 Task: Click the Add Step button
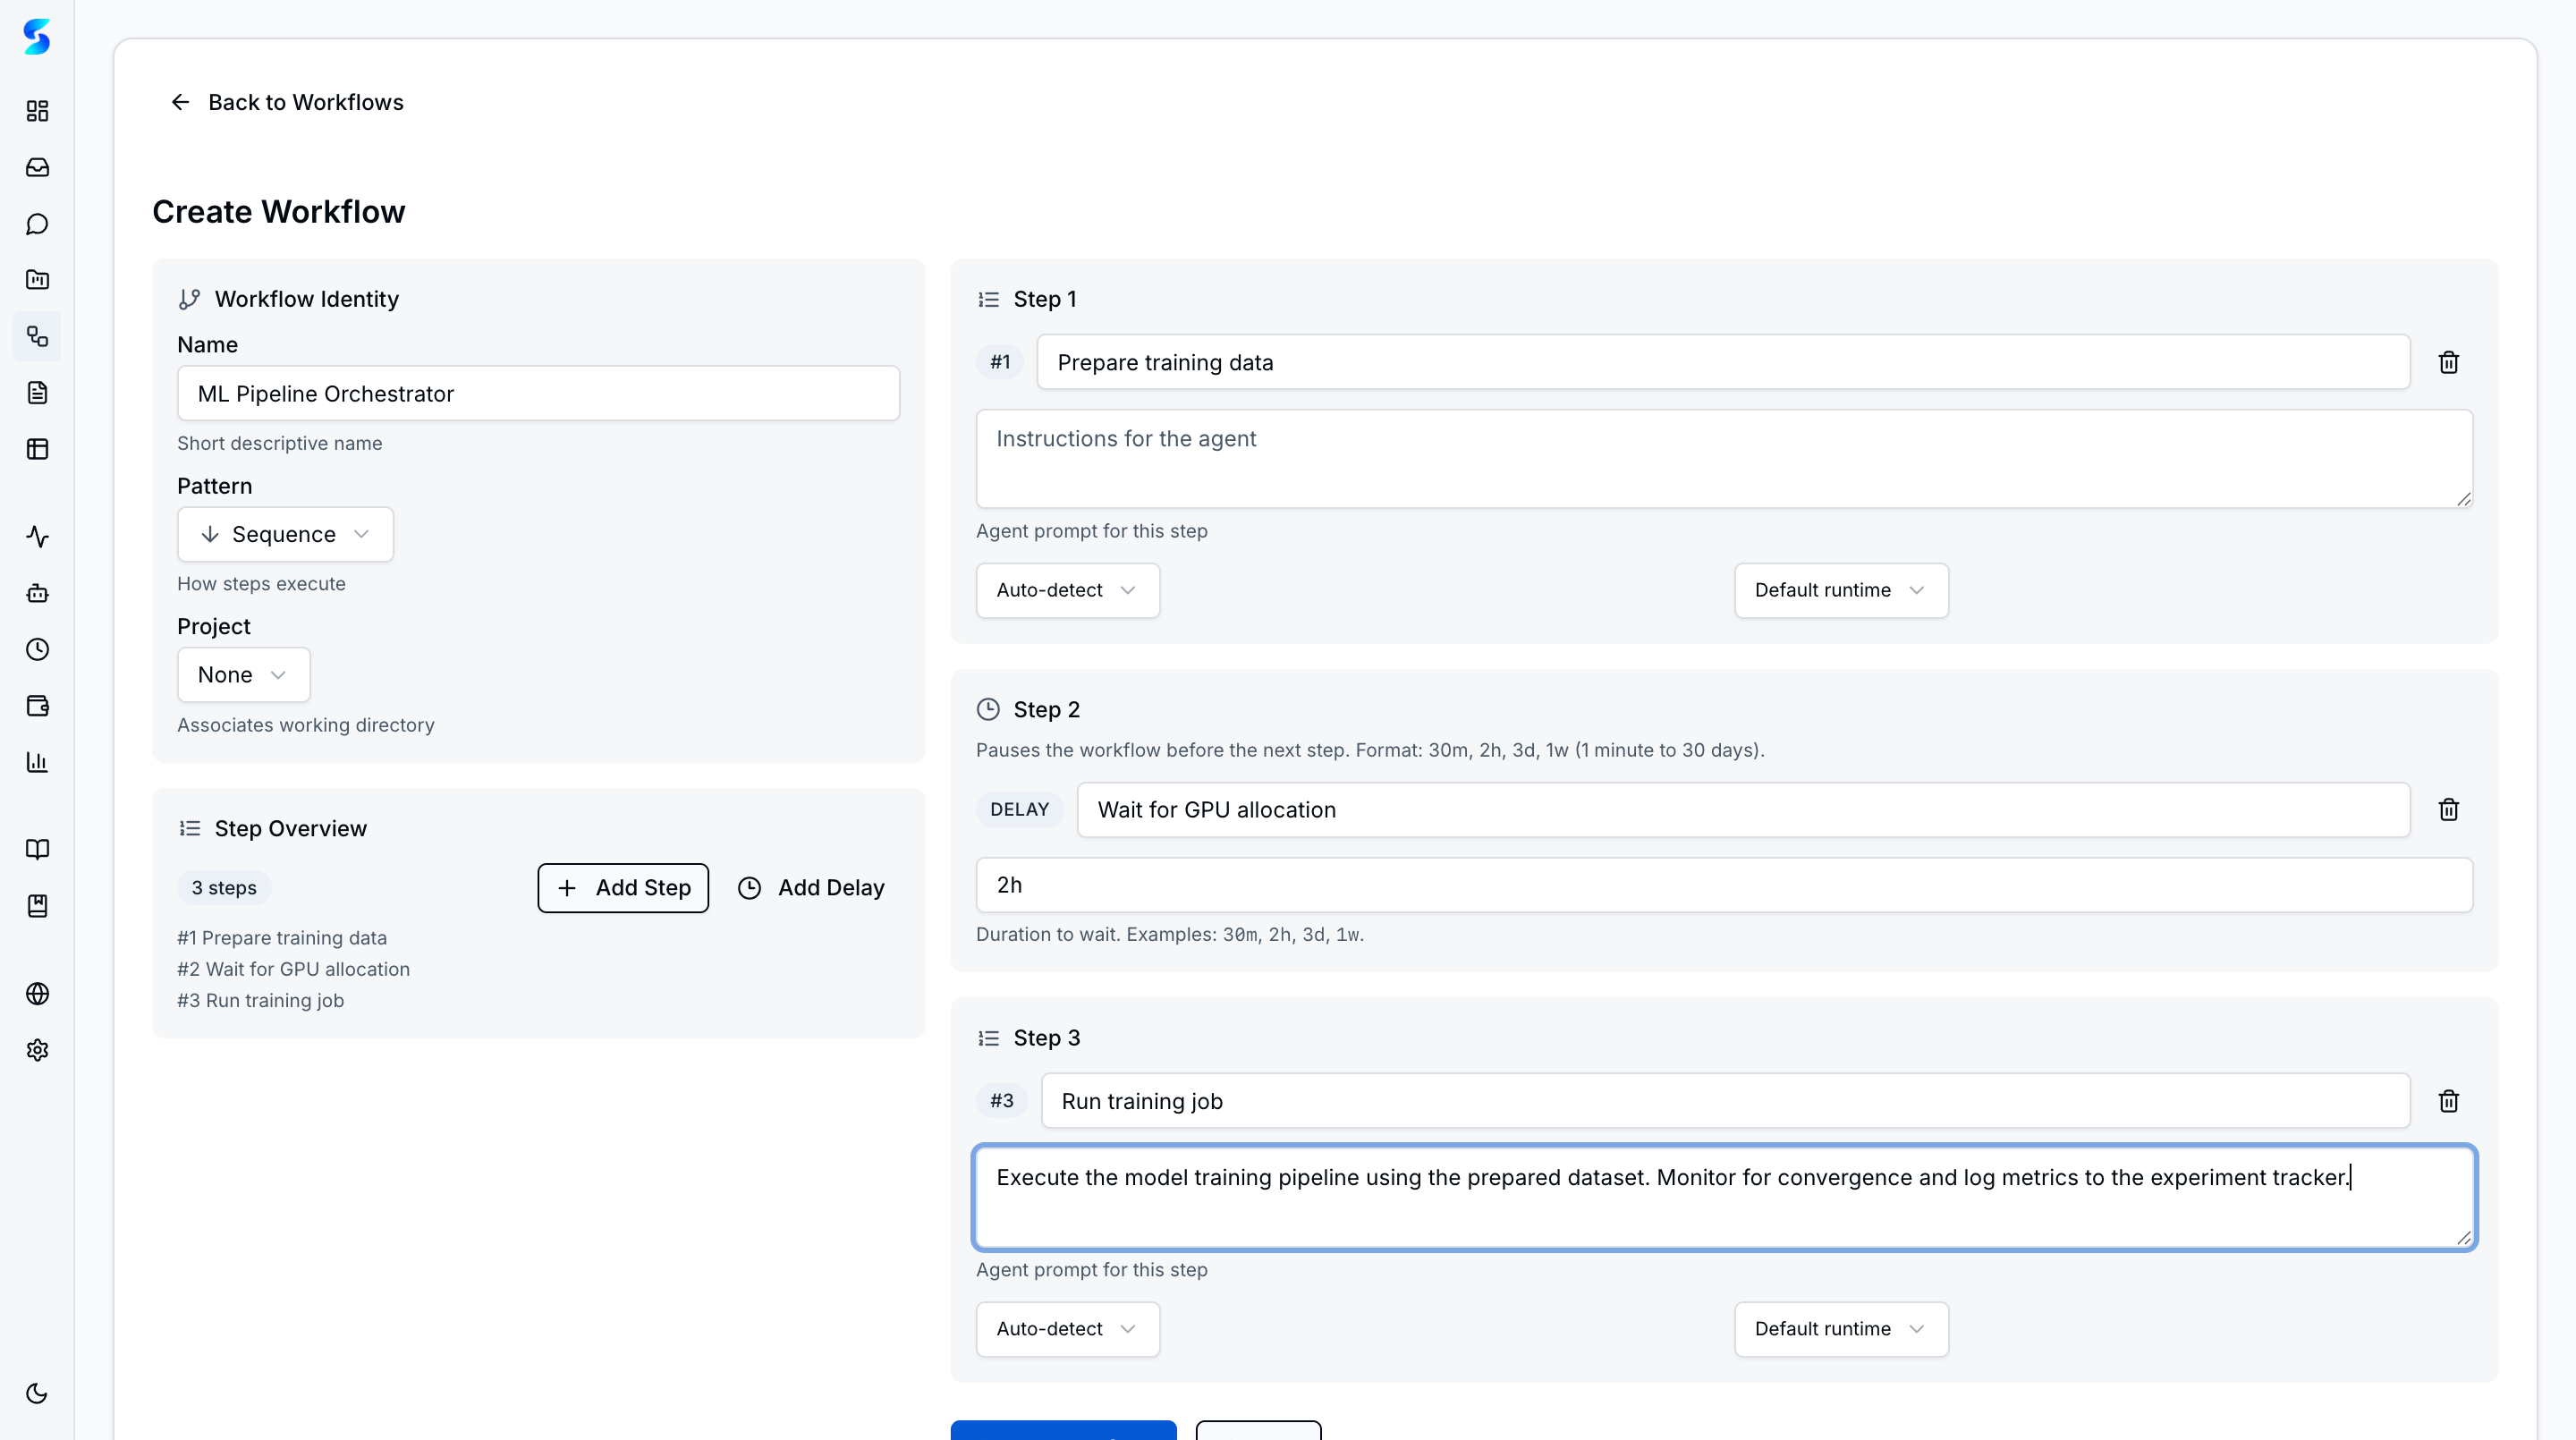click(622, 887)
